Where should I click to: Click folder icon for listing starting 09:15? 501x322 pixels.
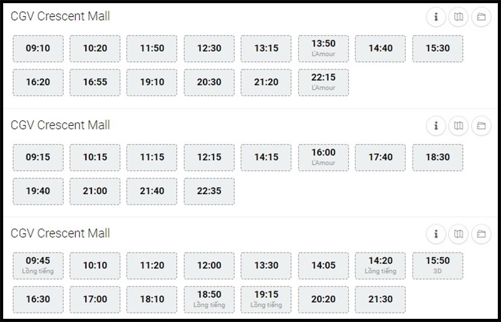[x=481, y=126]
